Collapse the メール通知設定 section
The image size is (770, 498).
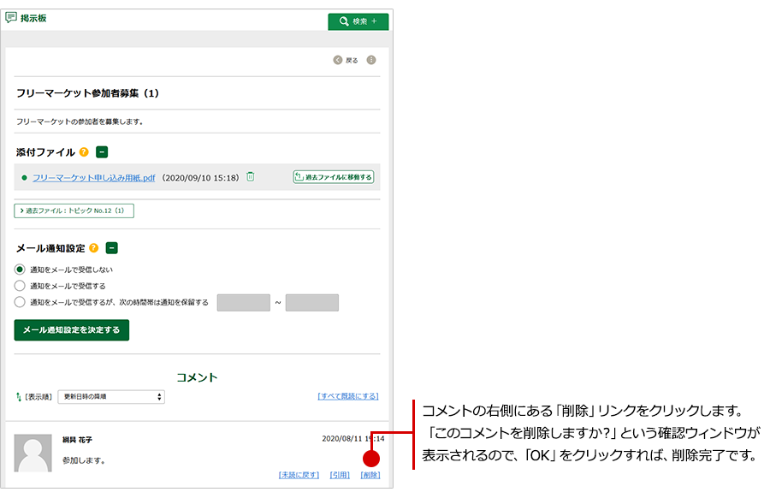point(112,248)
